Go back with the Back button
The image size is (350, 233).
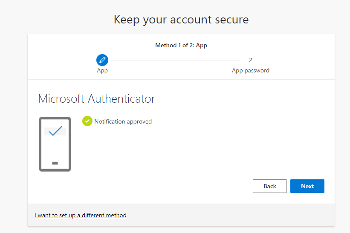pos(270,186)
